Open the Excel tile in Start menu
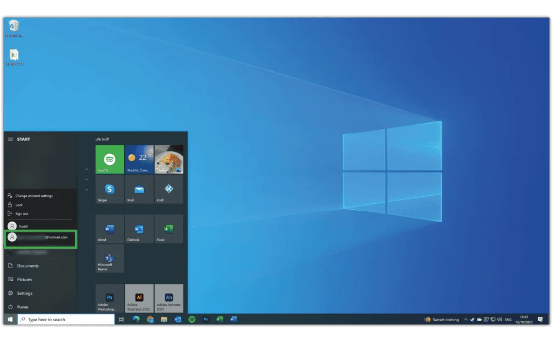Screen dimensions: 553x346 click(x=168, y=229)
